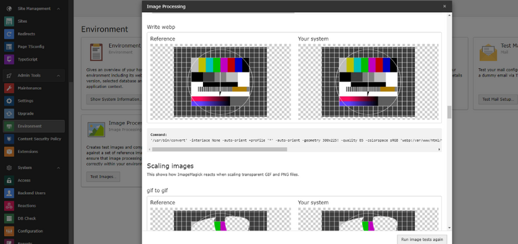Click the Test Images button

(103, 177)
